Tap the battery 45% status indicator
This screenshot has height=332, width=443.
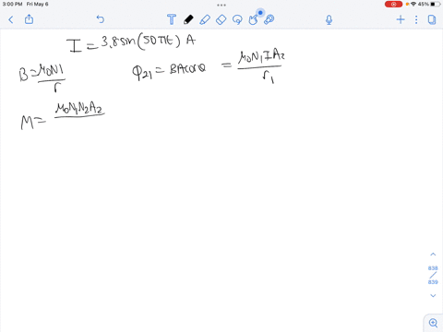pos(429,4)
